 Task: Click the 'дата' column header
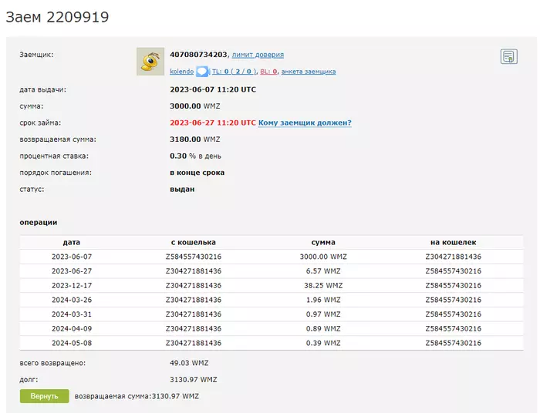pos(72,243)
